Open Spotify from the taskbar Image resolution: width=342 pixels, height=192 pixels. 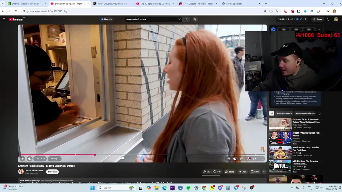pyautogui.click(x=188, y=188)
